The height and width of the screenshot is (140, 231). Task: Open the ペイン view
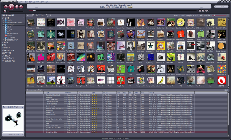[x=9, y=31]
